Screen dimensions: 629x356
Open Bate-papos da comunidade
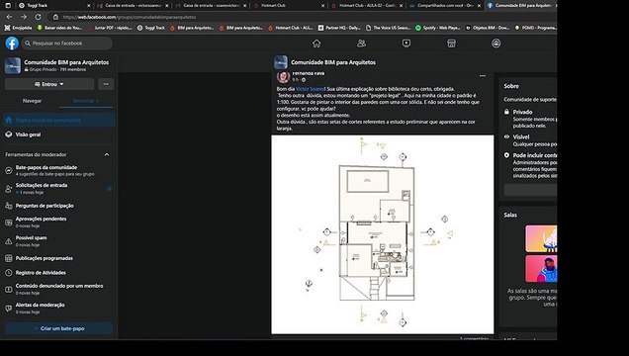[x=58, y=170]
